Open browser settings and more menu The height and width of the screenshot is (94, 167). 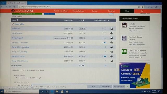pyautogui.click(x=160, y=7)
